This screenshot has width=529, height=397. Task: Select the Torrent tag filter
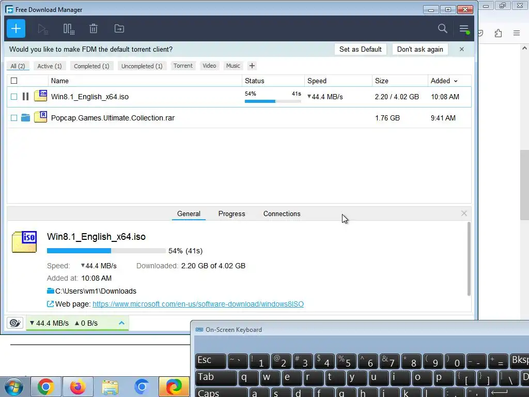(x=183, y=66)
